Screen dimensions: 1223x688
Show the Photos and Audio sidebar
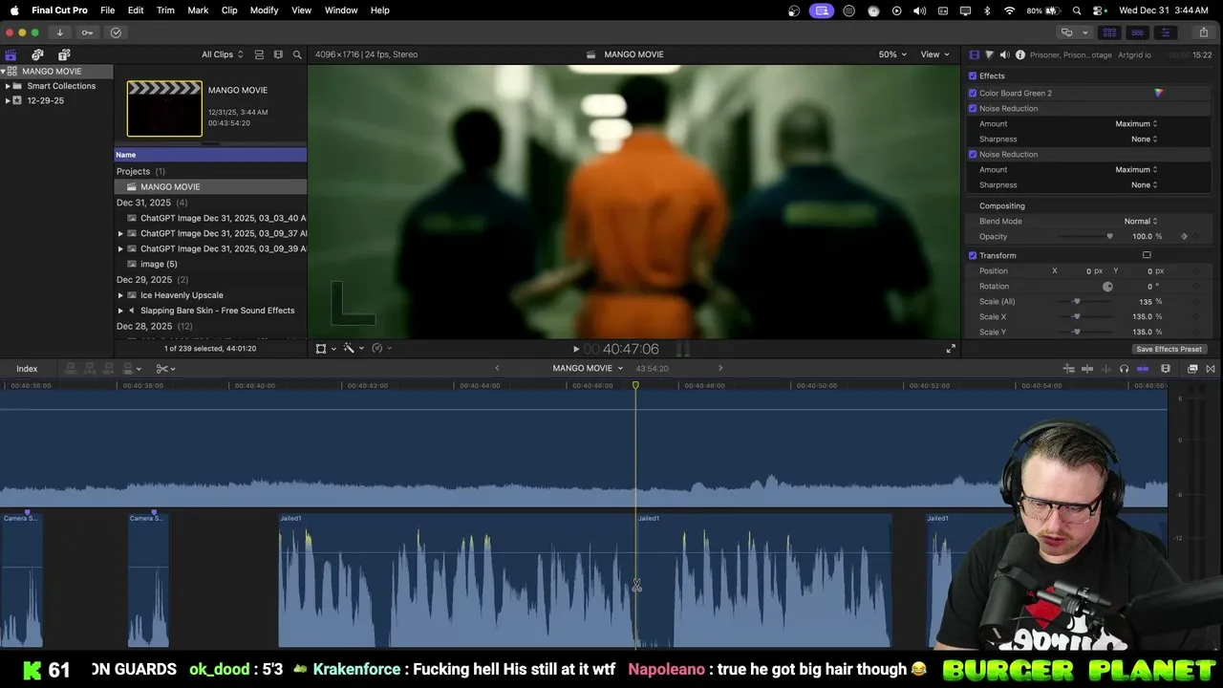pyautogui.click(x=37, y=54)
